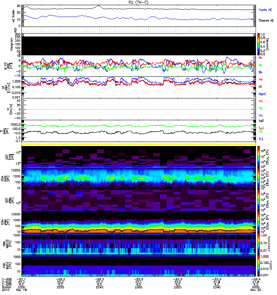This screenshot has width=277, height=295.
Task: Click the ESA ion energy spectrogram
Action: coord(139,179)
